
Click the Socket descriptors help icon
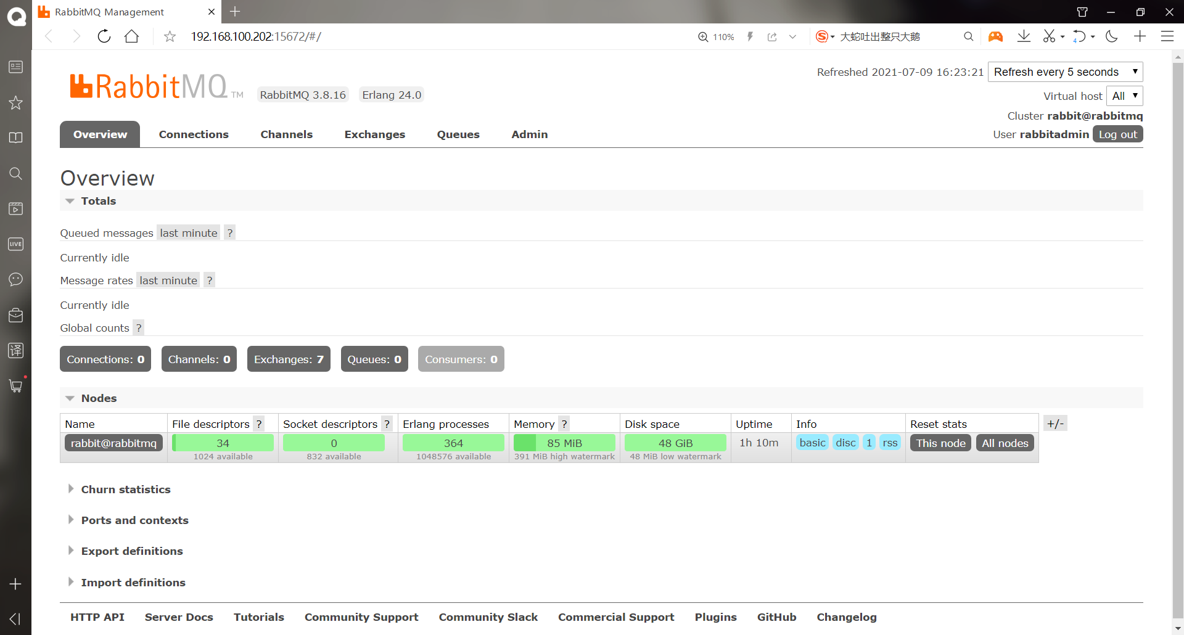pyautogui.click(x=387, y=424)
